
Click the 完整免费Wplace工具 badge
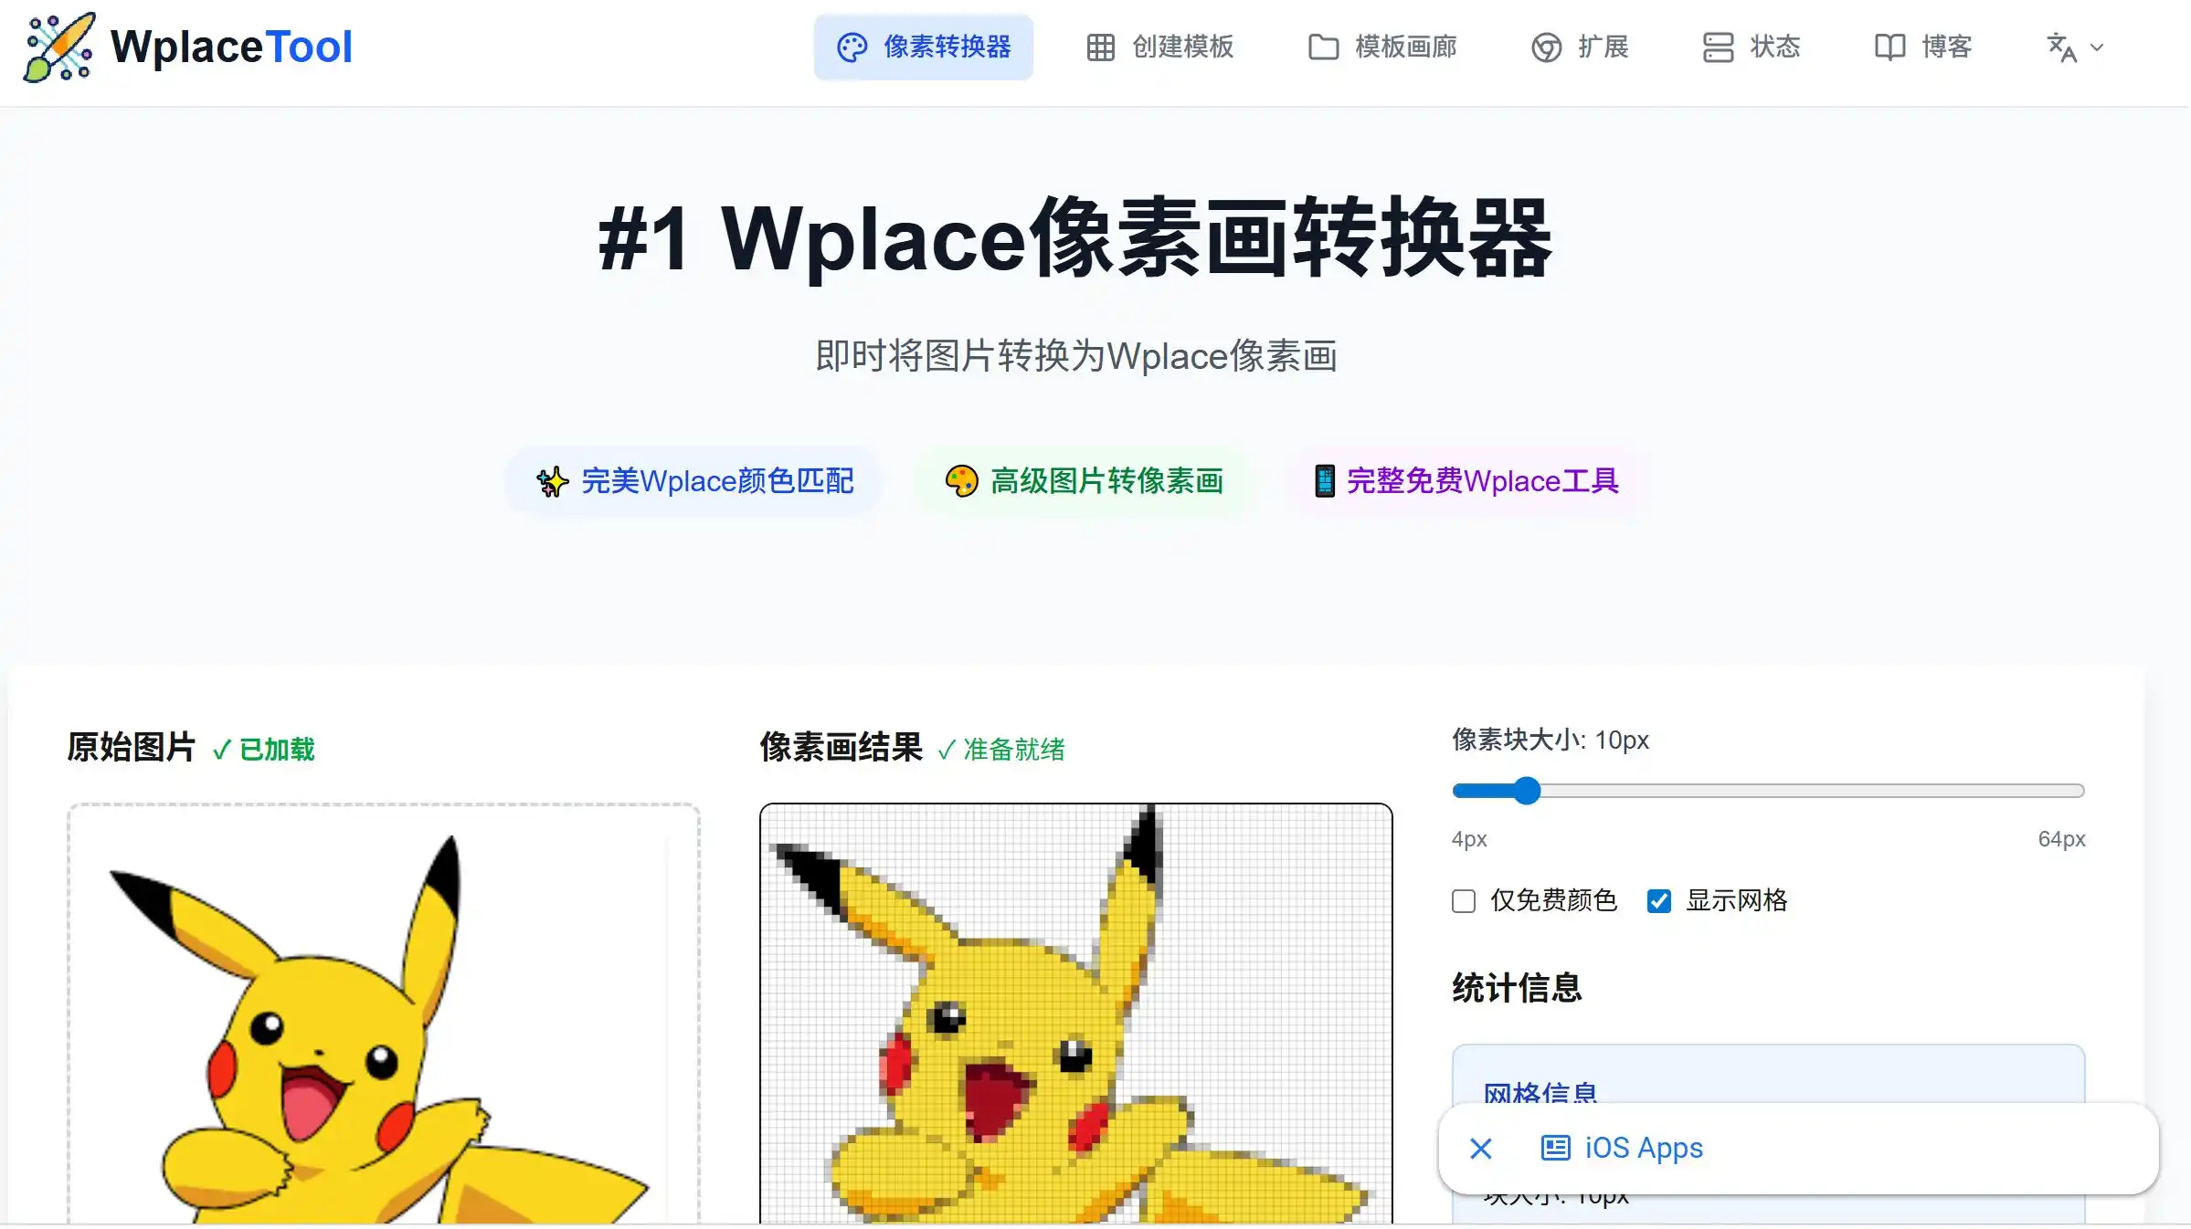tap(1467, 481)
